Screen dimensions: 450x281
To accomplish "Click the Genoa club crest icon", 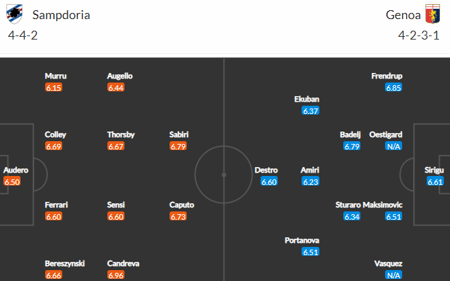I will point(432,14).
